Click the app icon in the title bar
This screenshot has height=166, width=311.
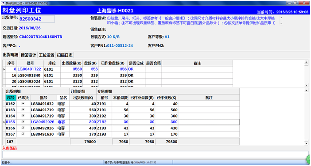click(3, 3)
